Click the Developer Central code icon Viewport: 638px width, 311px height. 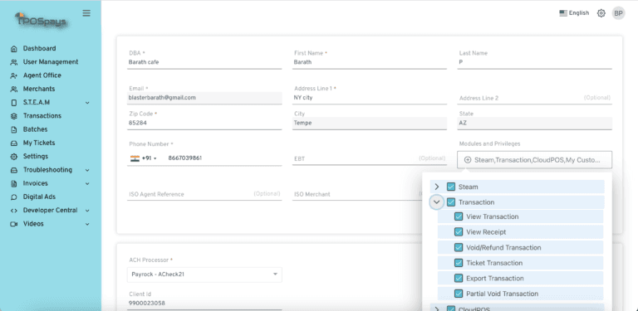14,211
